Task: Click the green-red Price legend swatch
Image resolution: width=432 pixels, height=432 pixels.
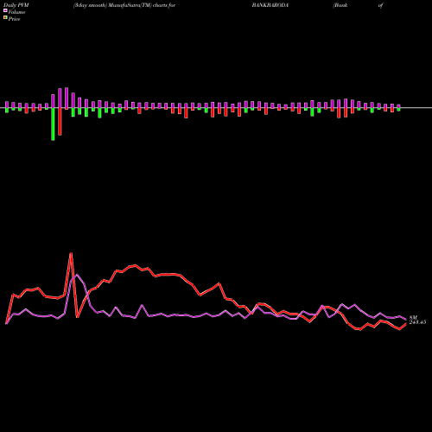Action: coord(5,18)
